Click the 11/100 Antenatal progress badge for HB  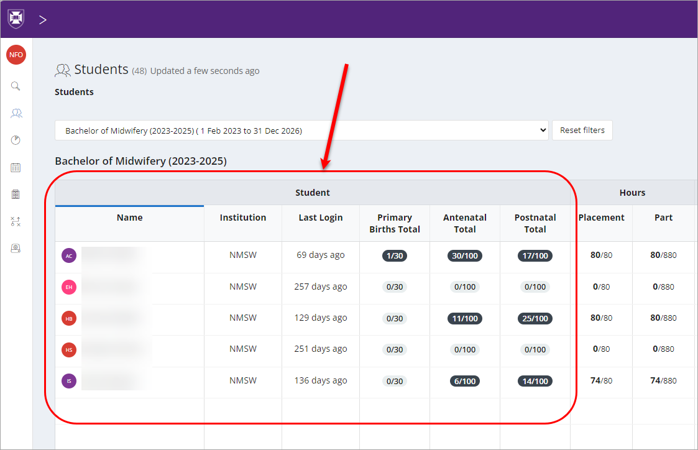tap(465, 318)
